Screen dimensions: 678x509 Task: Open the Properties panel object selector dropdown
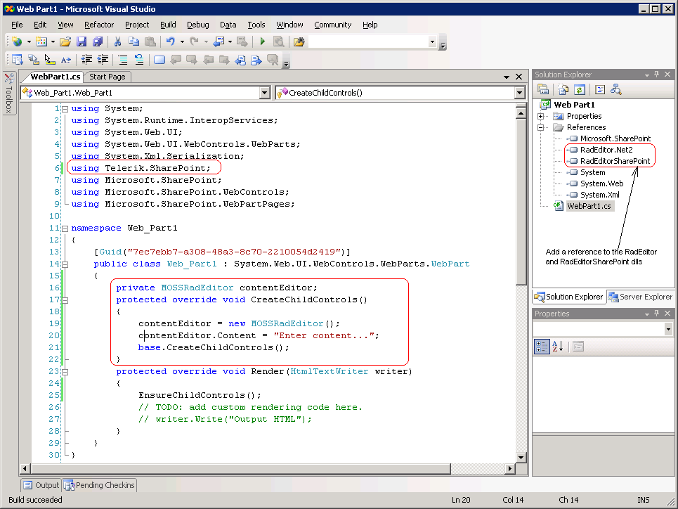click(668, 330)
